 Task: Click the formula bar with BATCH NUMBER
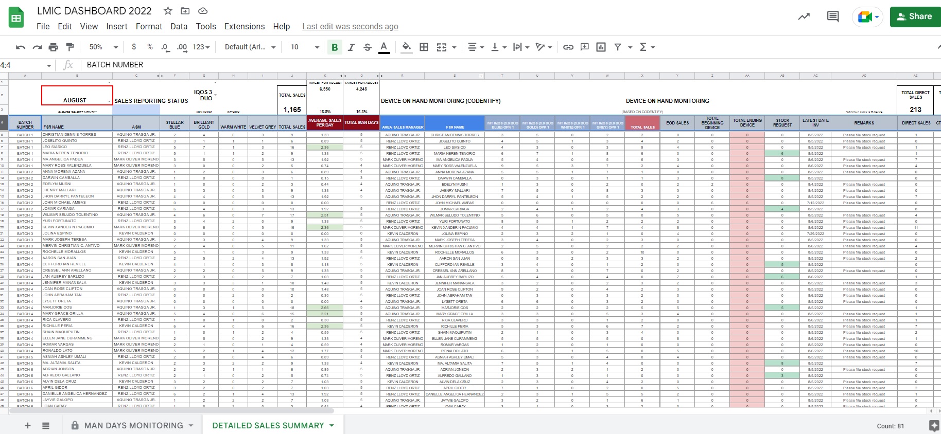[x=510, y=65]
